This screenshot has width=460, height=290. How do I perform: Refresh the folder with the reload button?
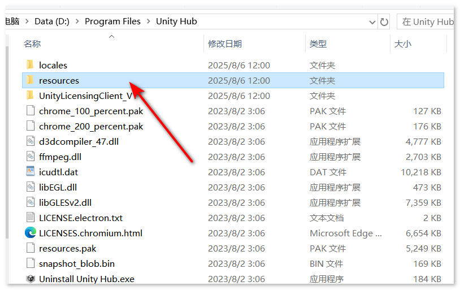tap(384, 22)
